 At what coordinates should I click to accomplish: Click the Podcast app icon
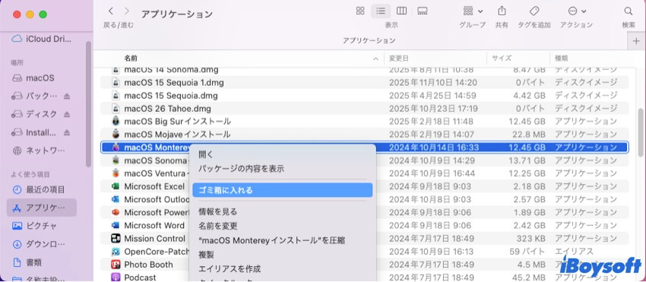tap(116, 277)
